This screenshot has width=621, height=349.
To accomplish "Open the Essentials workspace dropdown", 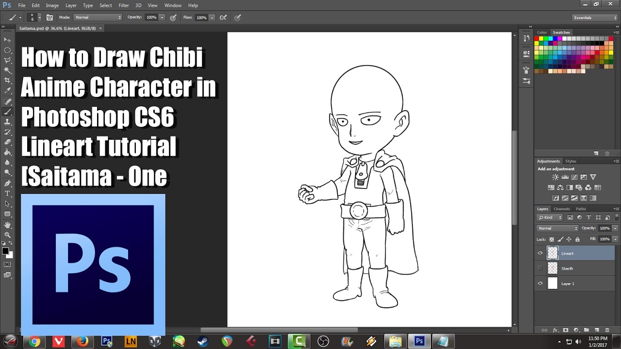I will tap(595, 17).
